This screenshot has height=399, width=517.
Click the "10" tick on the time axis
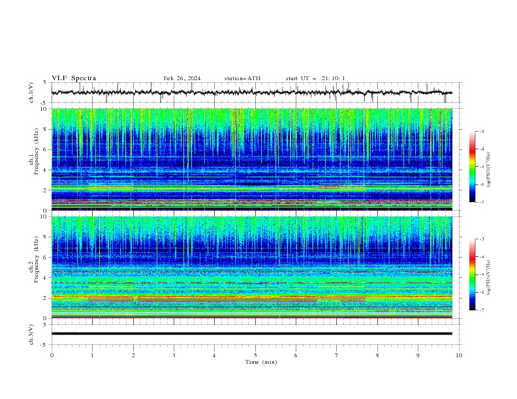[459, 355]
